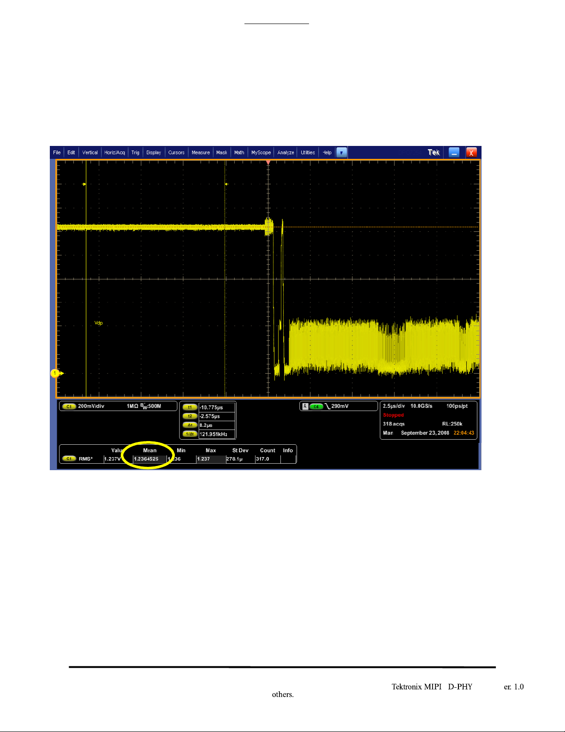Click the Tektronix MIPI D-PHY footer text

[x=432, y=687]
